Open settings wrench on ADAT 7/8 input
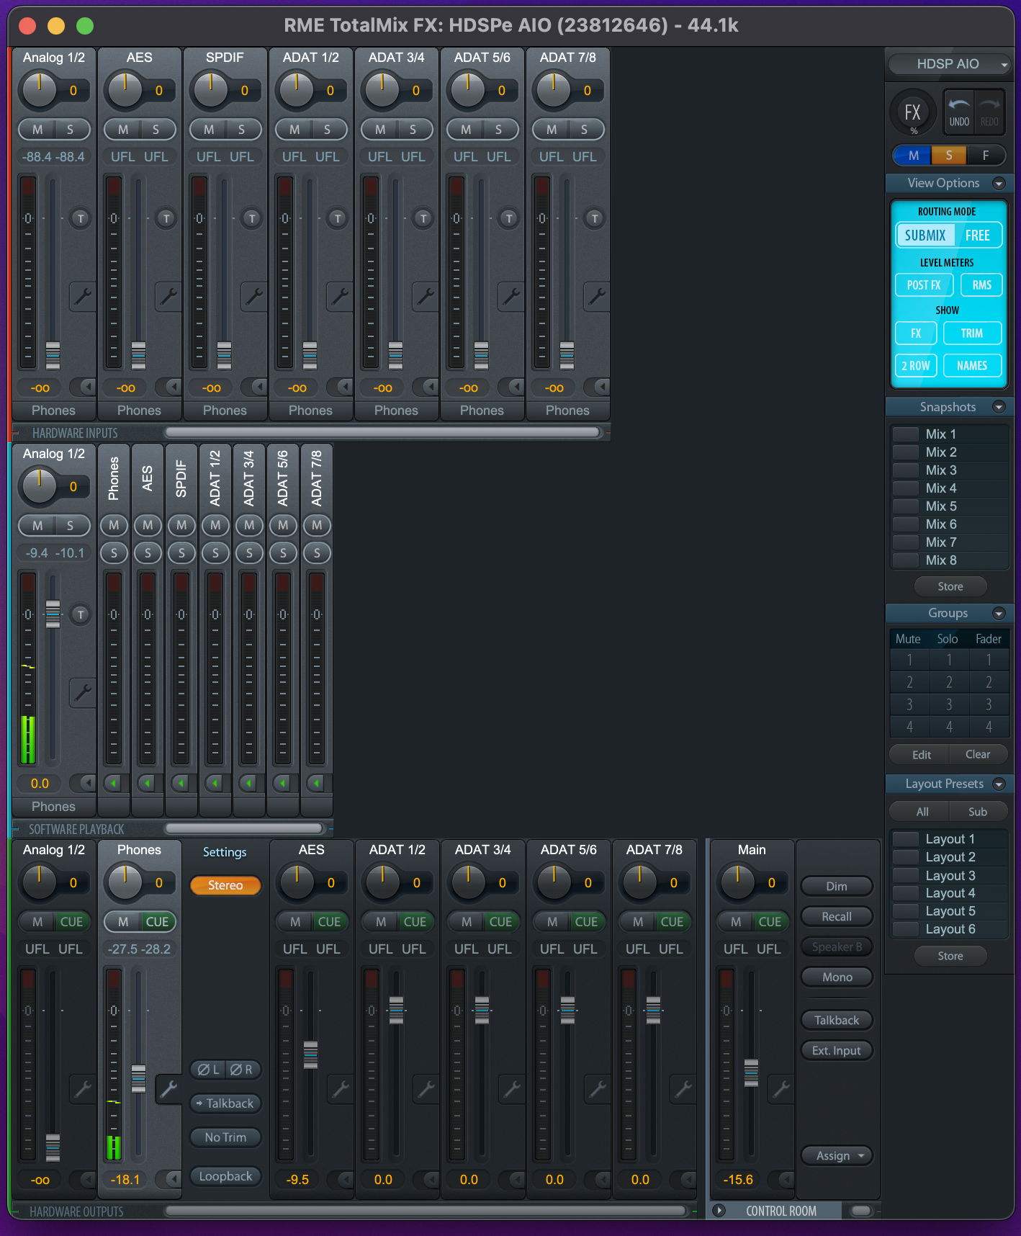 [597, 296]
